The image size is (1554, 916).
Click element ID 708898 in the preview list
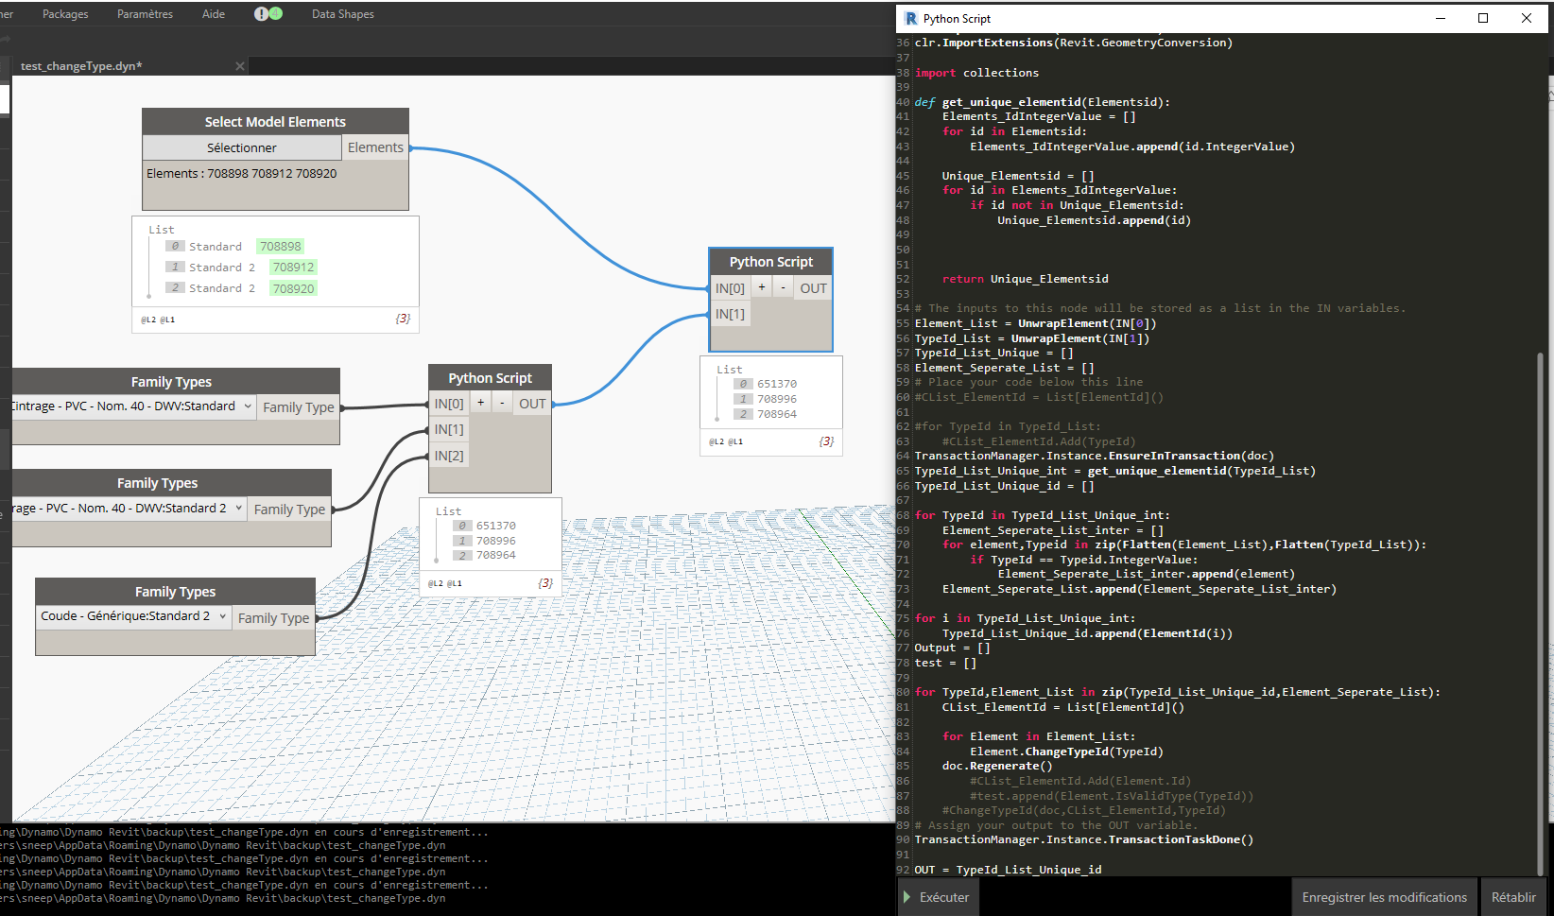pos(281,247)
